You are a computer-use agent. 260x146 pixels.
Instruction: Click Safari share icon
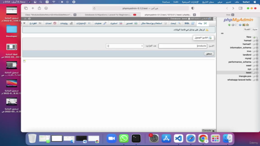[x=39, y=8]
